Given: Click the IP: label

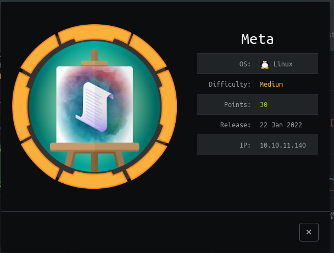Looking at the screenshot, I should (246, 145).
